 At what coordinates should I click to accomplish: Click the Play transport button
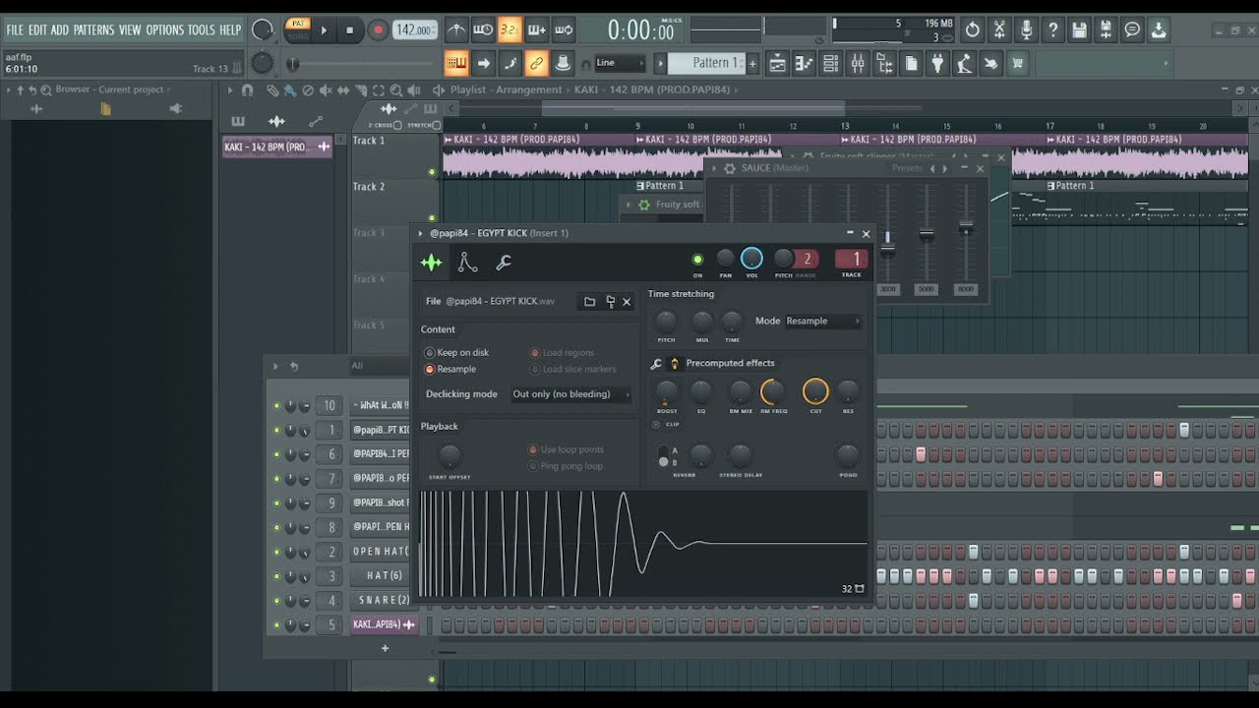[324, 30]
